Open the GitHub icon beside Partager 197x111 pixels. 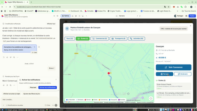[186, 16]
